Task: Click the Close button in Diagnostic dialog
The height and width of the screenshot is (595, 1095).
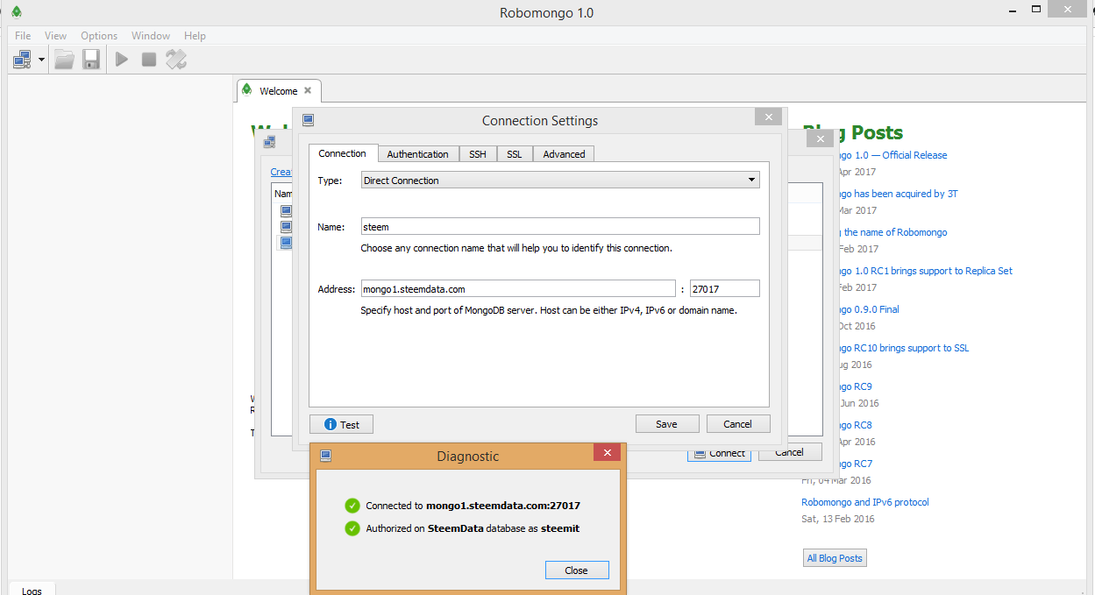Action: [x=577, y=570]
